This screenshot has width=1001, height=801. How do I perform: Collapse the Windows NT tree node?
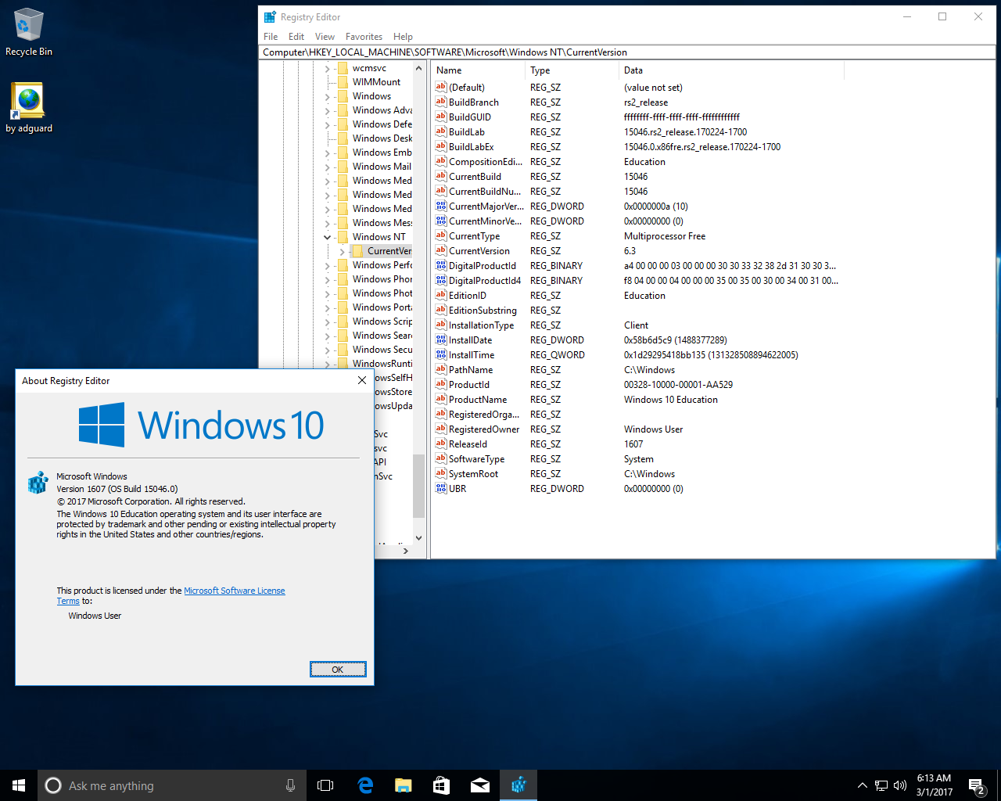(x=328, y=237)
